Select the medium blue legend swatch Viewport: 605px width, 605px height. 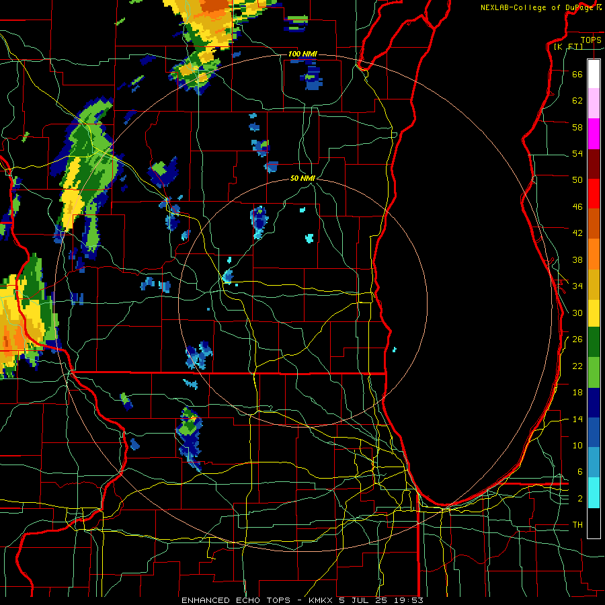(594, 432)
